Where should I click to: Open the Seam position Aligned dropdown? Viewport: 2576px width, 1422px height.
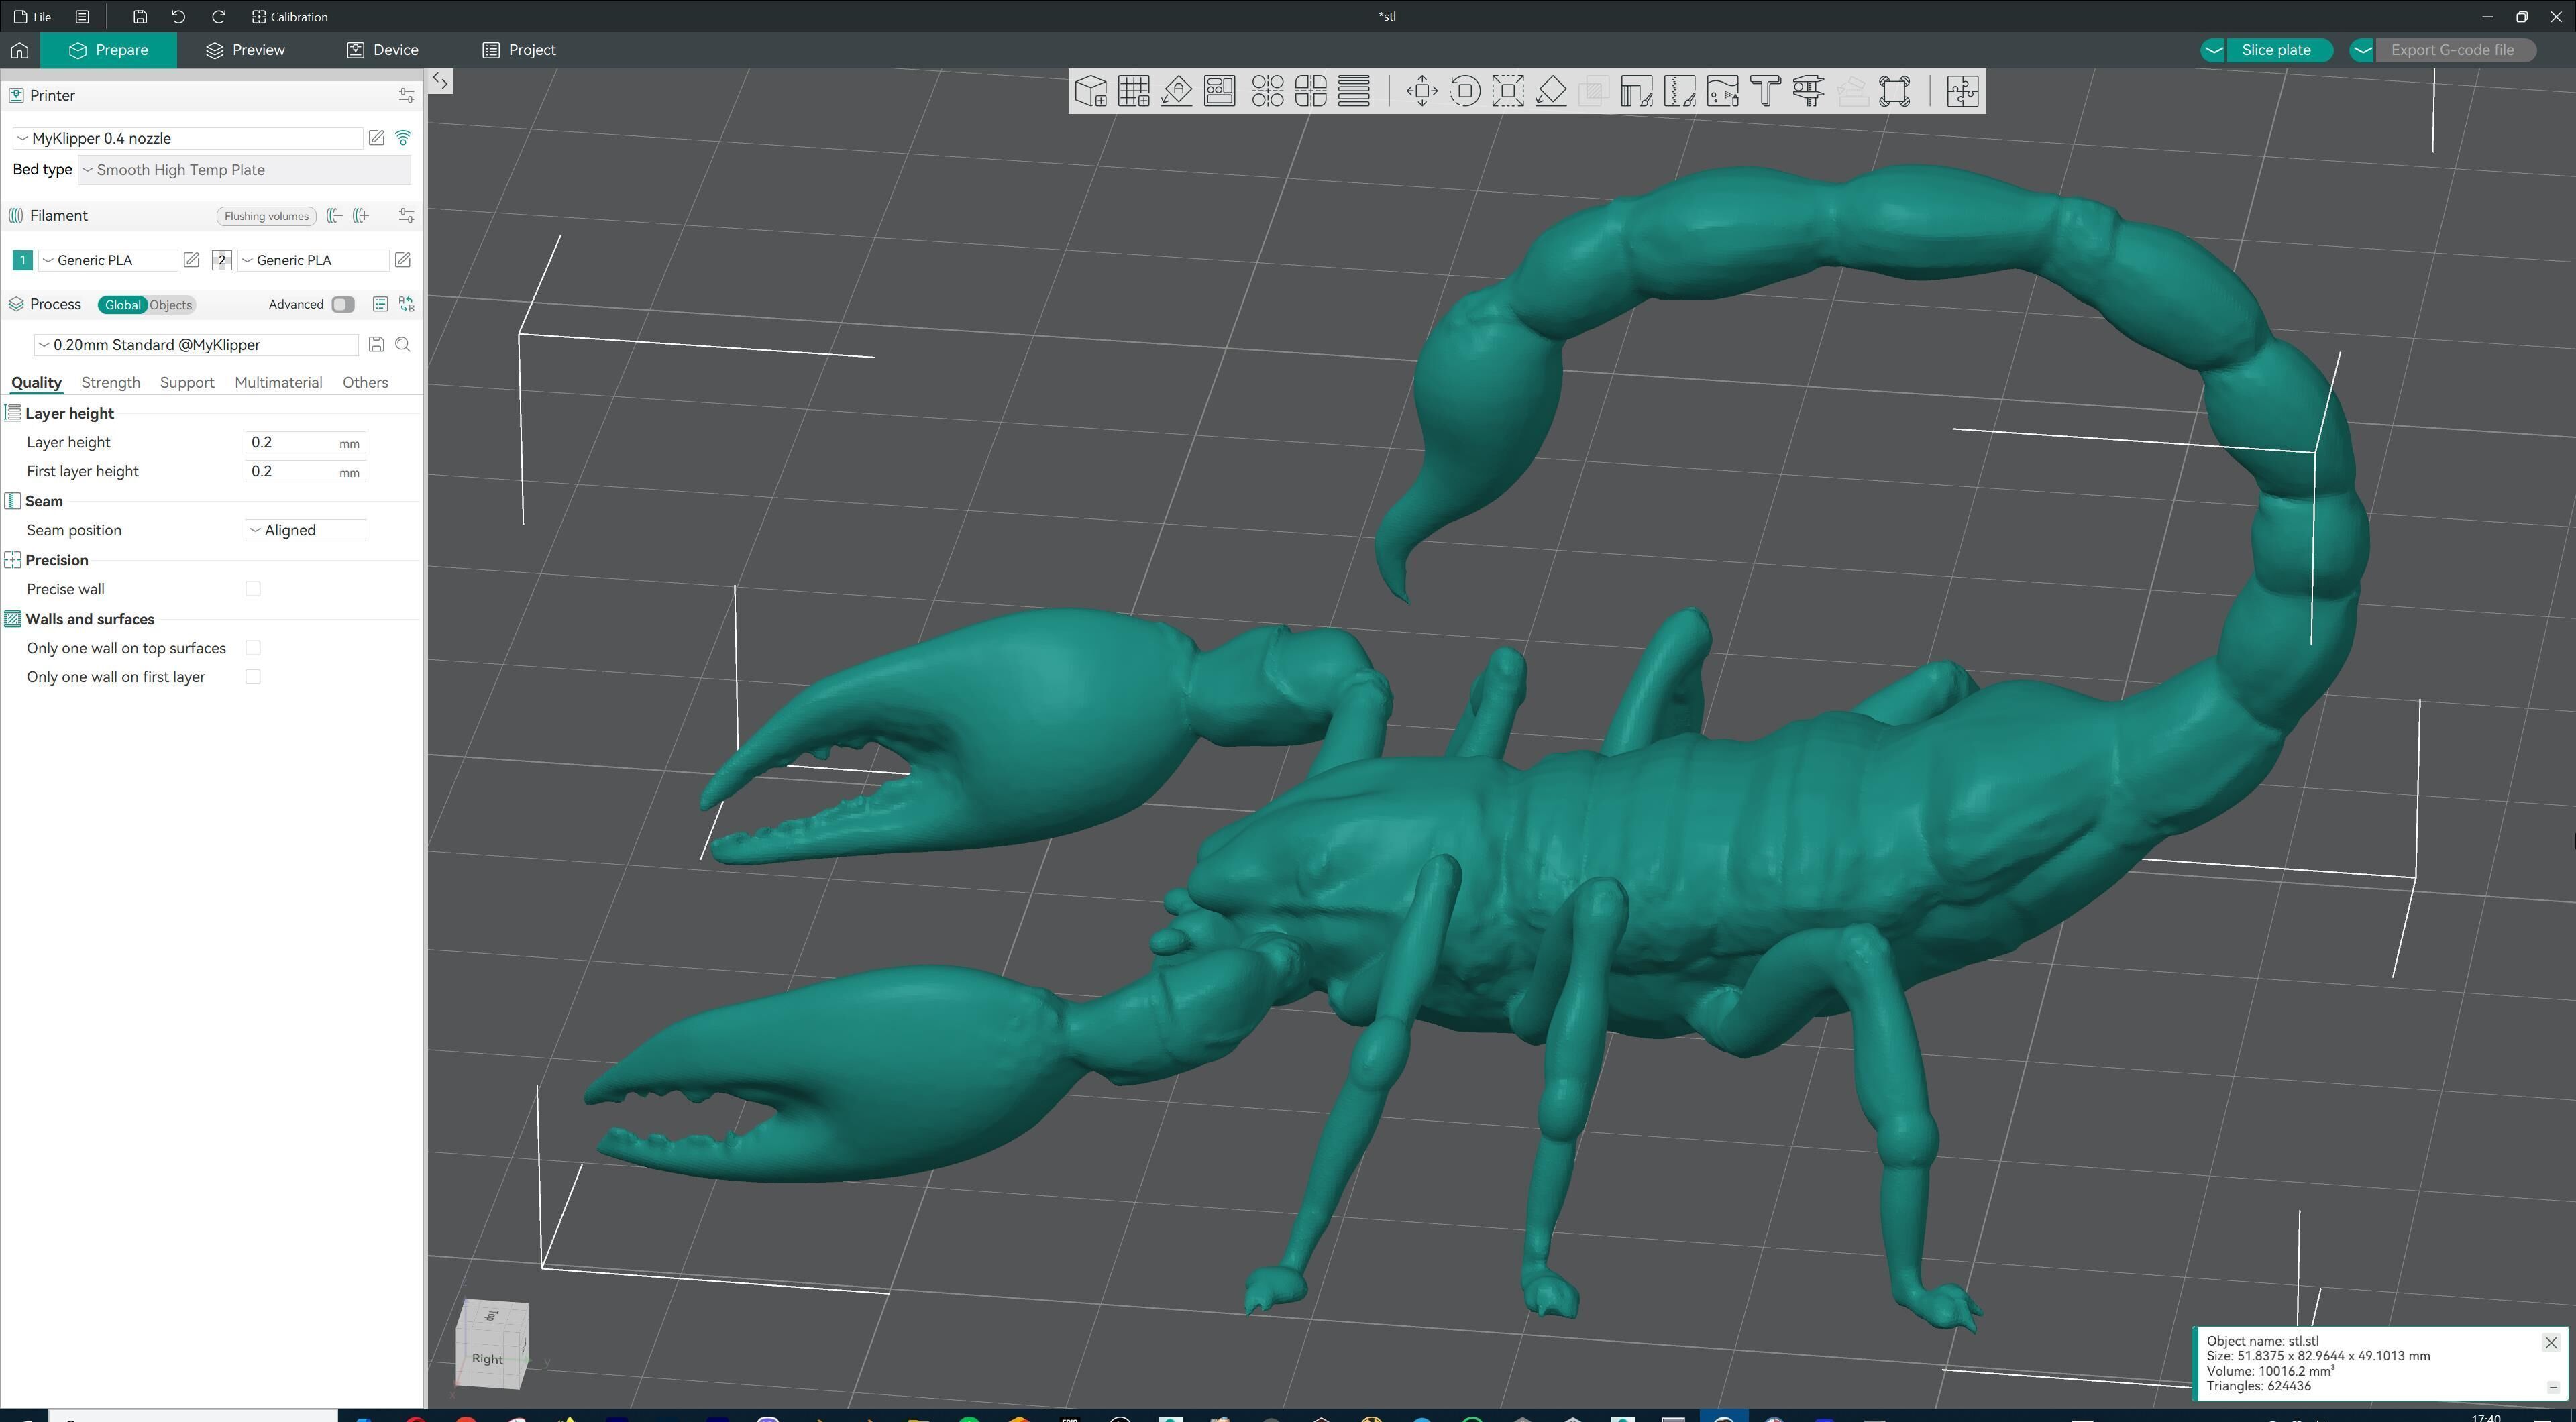(306, 530)
